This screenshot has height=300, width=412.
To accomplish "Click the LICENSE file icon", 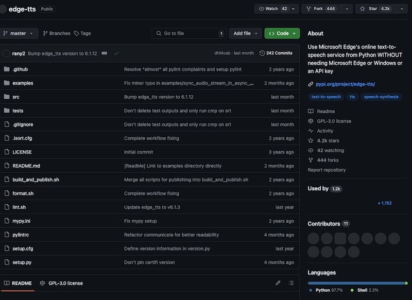I will click(7, 152).
